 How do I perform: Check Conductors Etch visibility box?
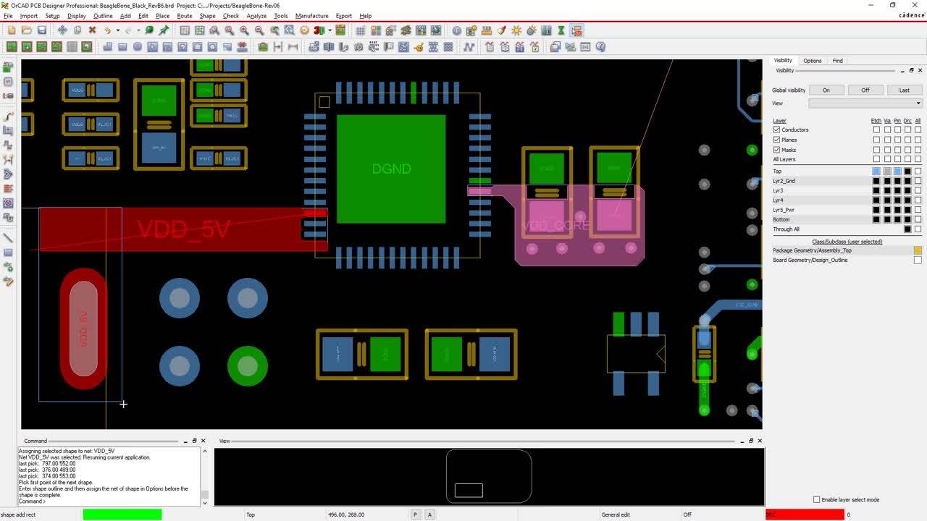coord(876,130)
